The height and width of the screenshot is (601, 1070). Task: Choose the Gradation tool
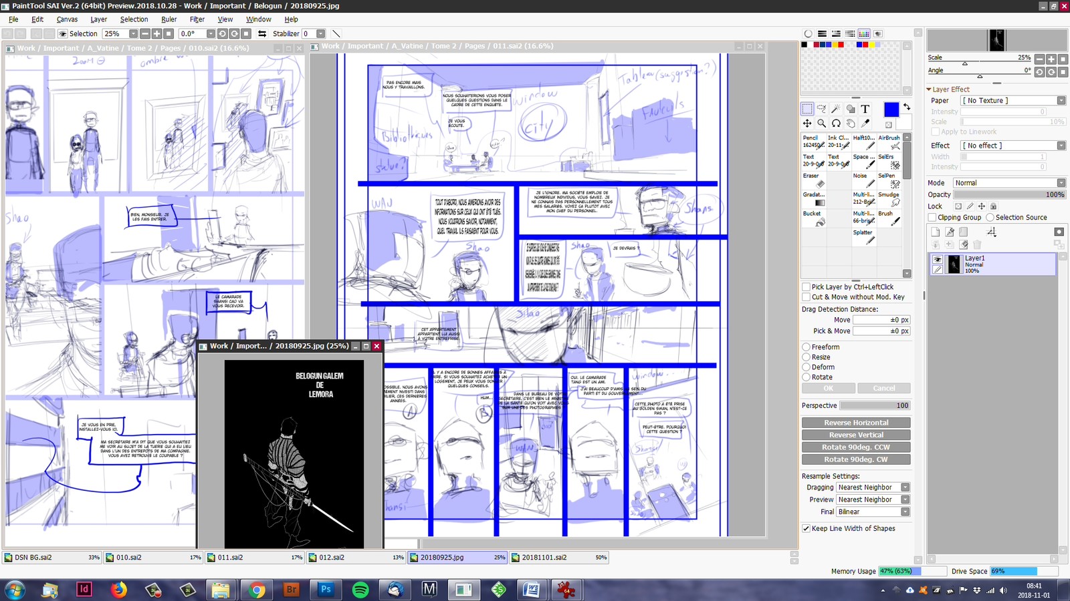point(814,199)
